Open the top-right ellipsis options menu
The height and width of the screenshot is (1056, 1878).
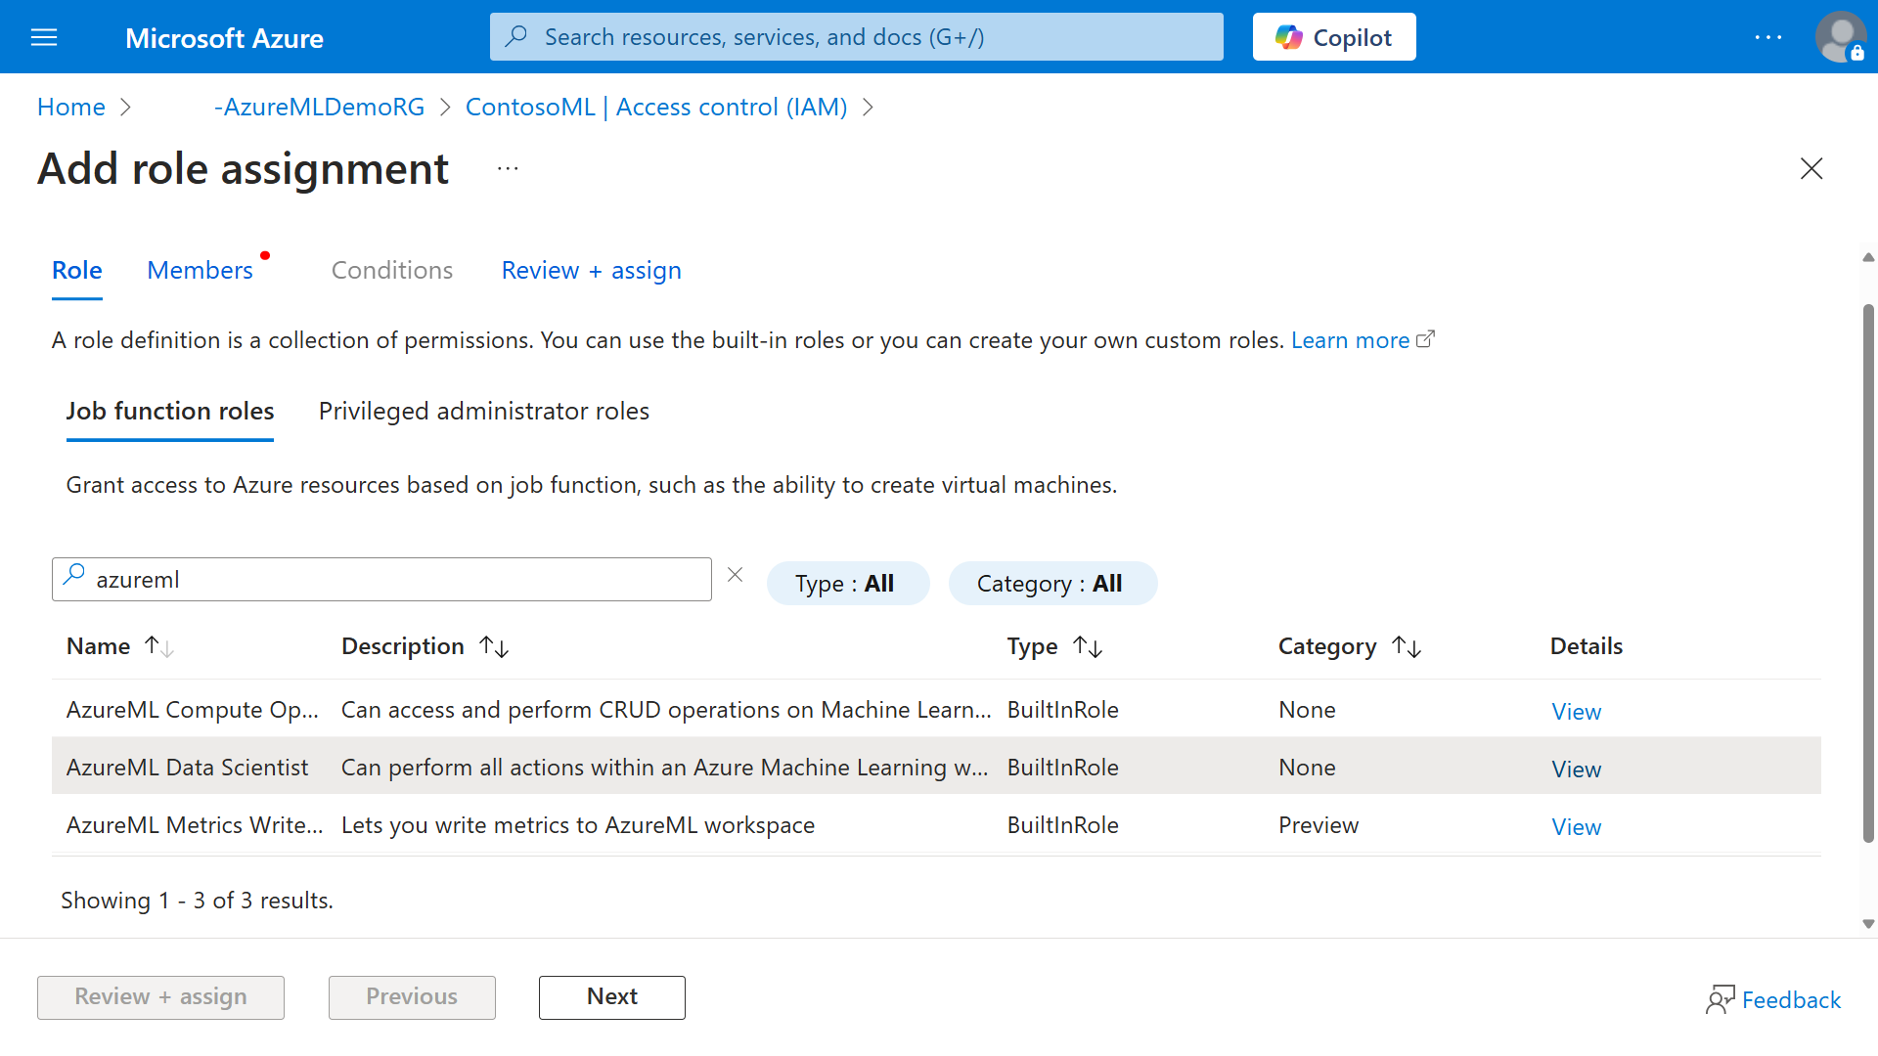tap(1768, 37)
